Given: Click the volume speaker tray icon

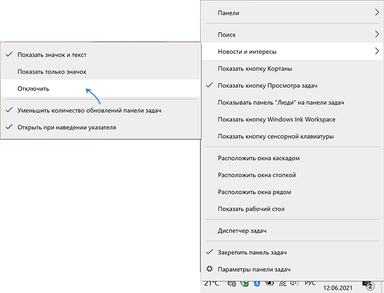Looking at the screenshot, I should tap(293, 283).
